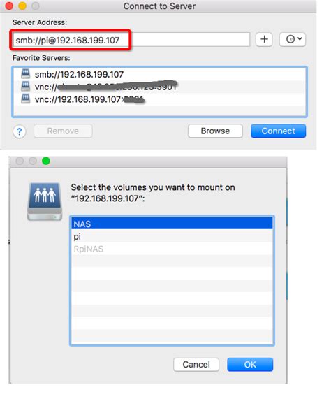
Task: Select the pi volume
Action: point(172,236)
